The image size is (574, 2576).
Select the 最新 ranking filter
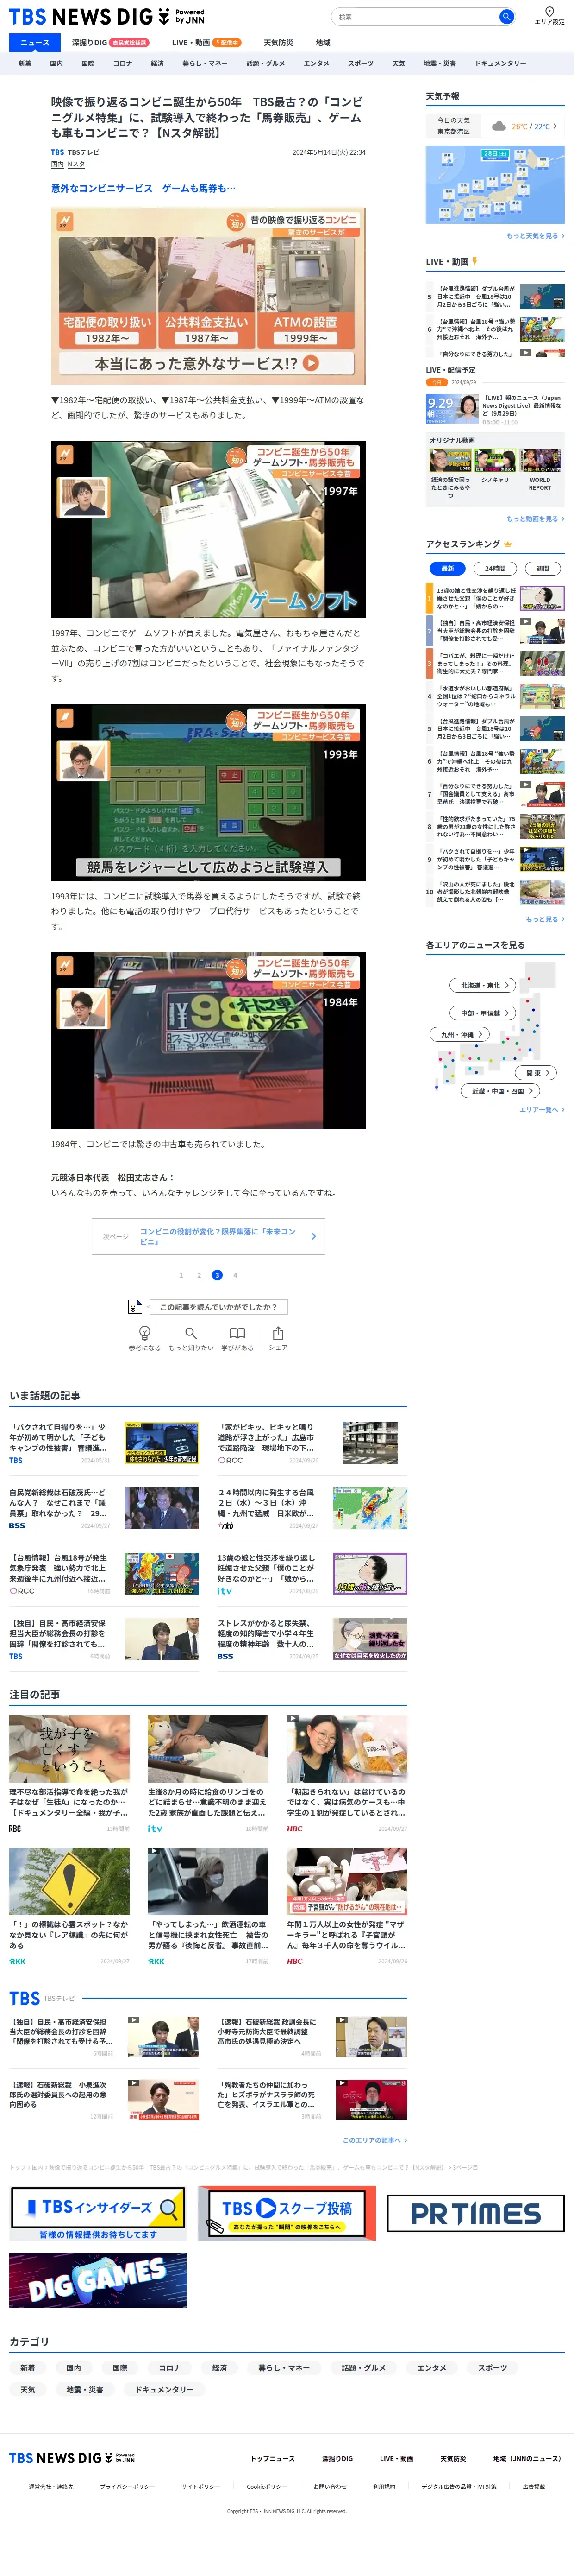(x=447, y=568)
